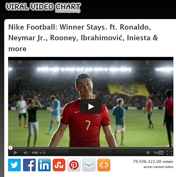176x177 pixels.
Task: Click the Watch Later clock icon
Action: (148, 153)
